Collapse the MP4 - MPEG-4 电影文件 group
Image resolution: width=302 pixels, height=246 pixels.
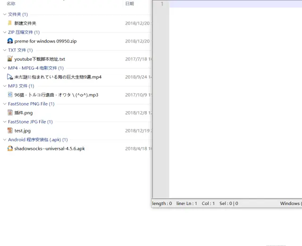coord(5,68)
